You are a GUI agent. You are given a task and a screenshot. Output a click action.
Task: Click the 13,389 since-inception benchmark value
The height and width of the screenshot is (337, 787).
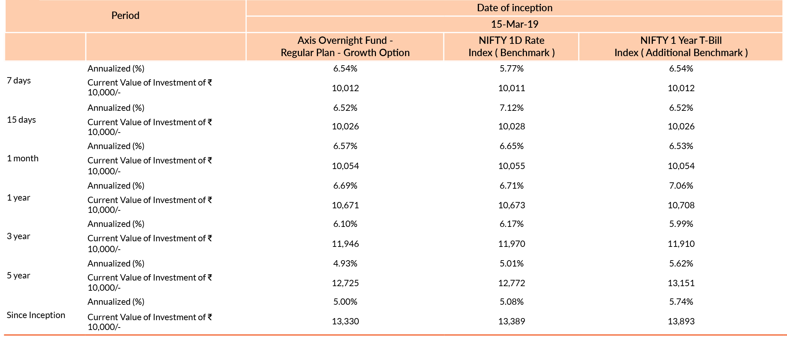click(512, 322)
